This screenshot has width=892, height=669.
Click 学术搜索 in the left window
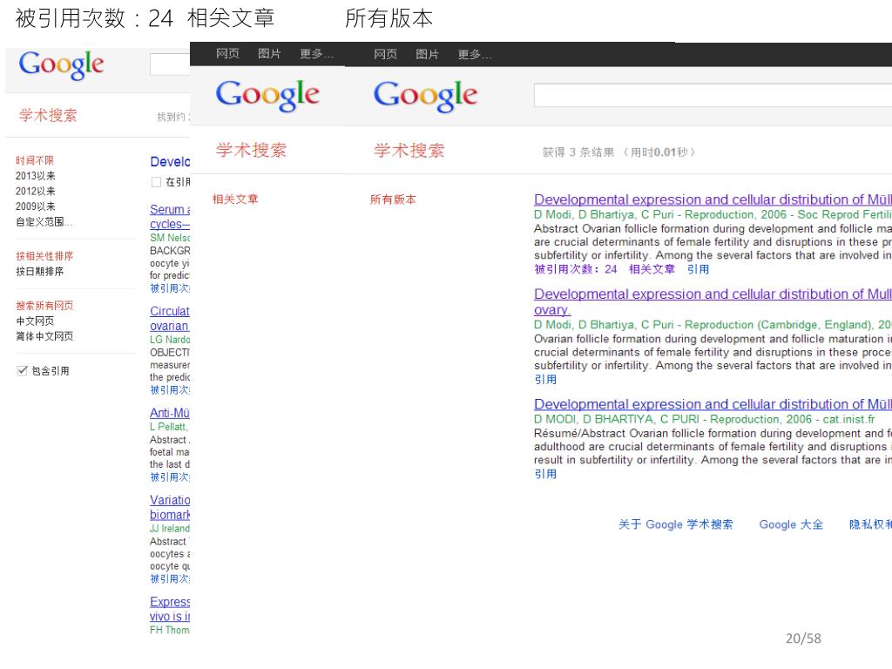point(48,116)
